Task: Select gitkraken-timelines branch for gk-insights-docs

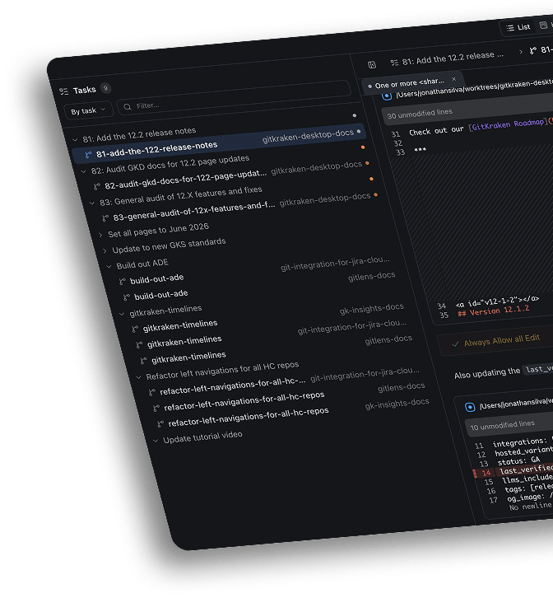Action: pyautogui.click(x=180, y=326)
